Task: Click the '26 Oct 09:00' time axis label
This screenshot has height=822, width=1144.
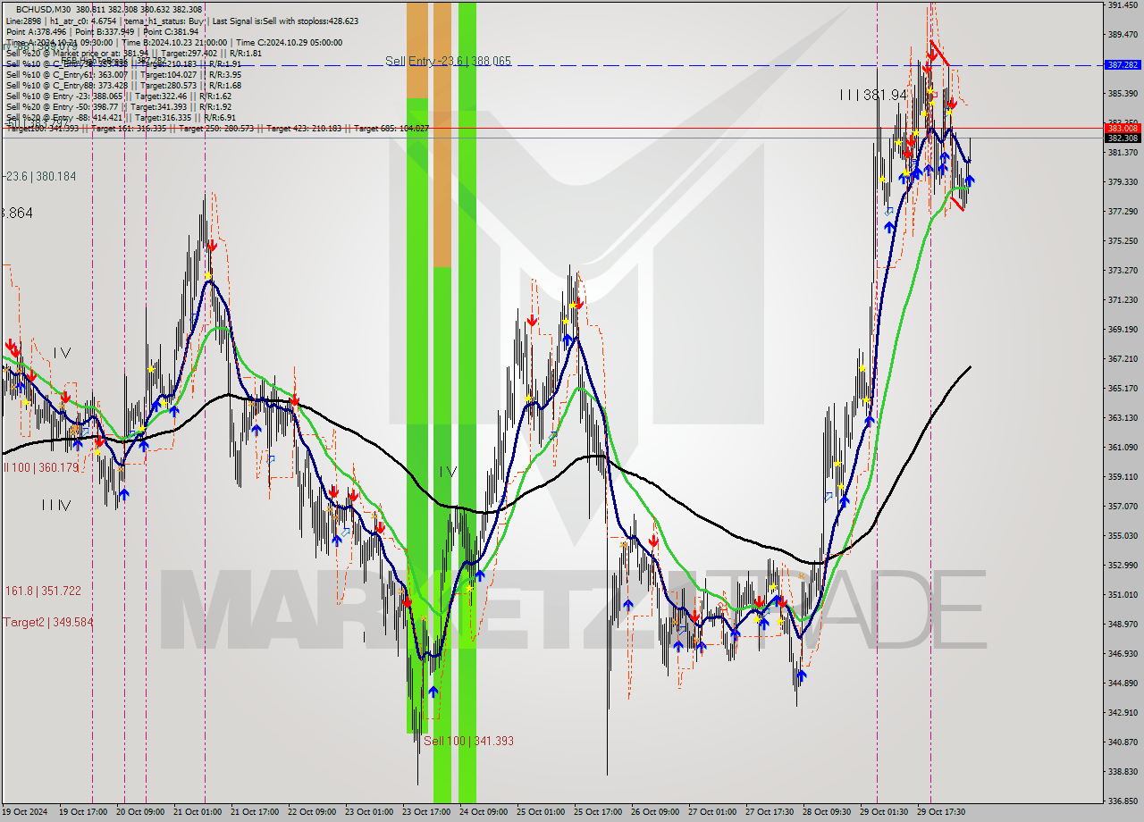Action: (656, 812)
